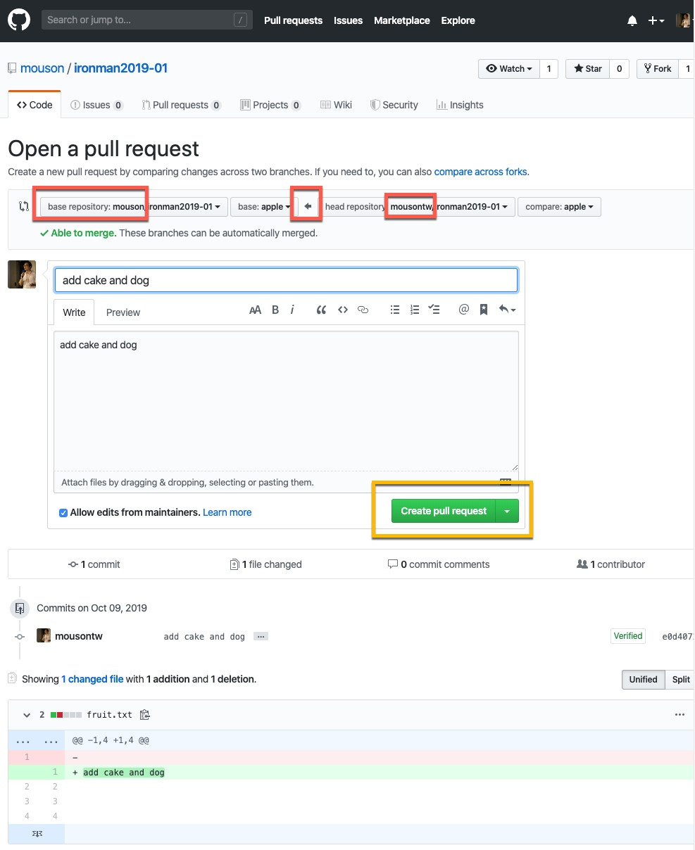Image resolution: width=695 pixels, height=850 pixels.
Task: Open the mousontw commit author link
Action: click(79, 636)
